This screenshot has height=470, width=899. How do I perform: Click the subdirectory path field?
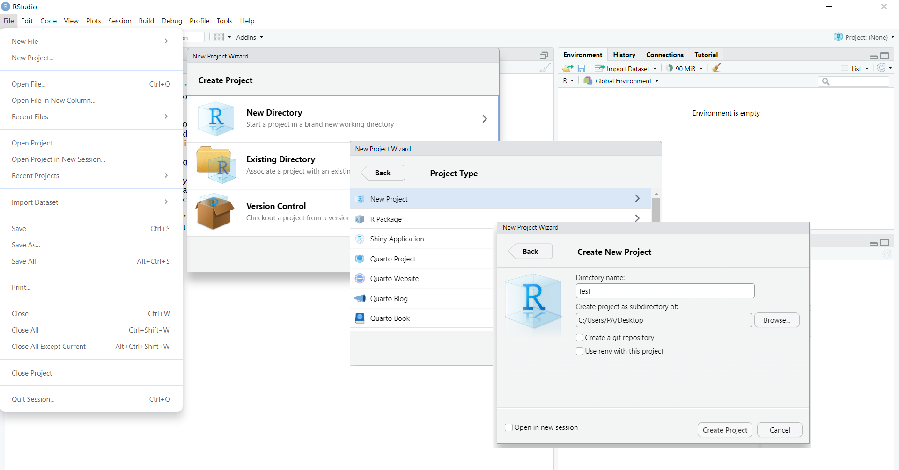click(663, 320)
